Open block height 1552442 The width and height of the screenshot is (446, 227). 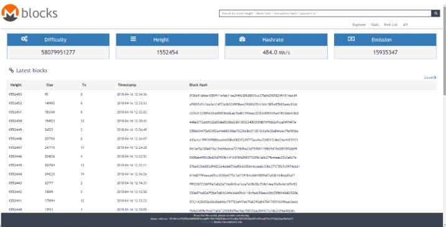(x=15, y=192)
